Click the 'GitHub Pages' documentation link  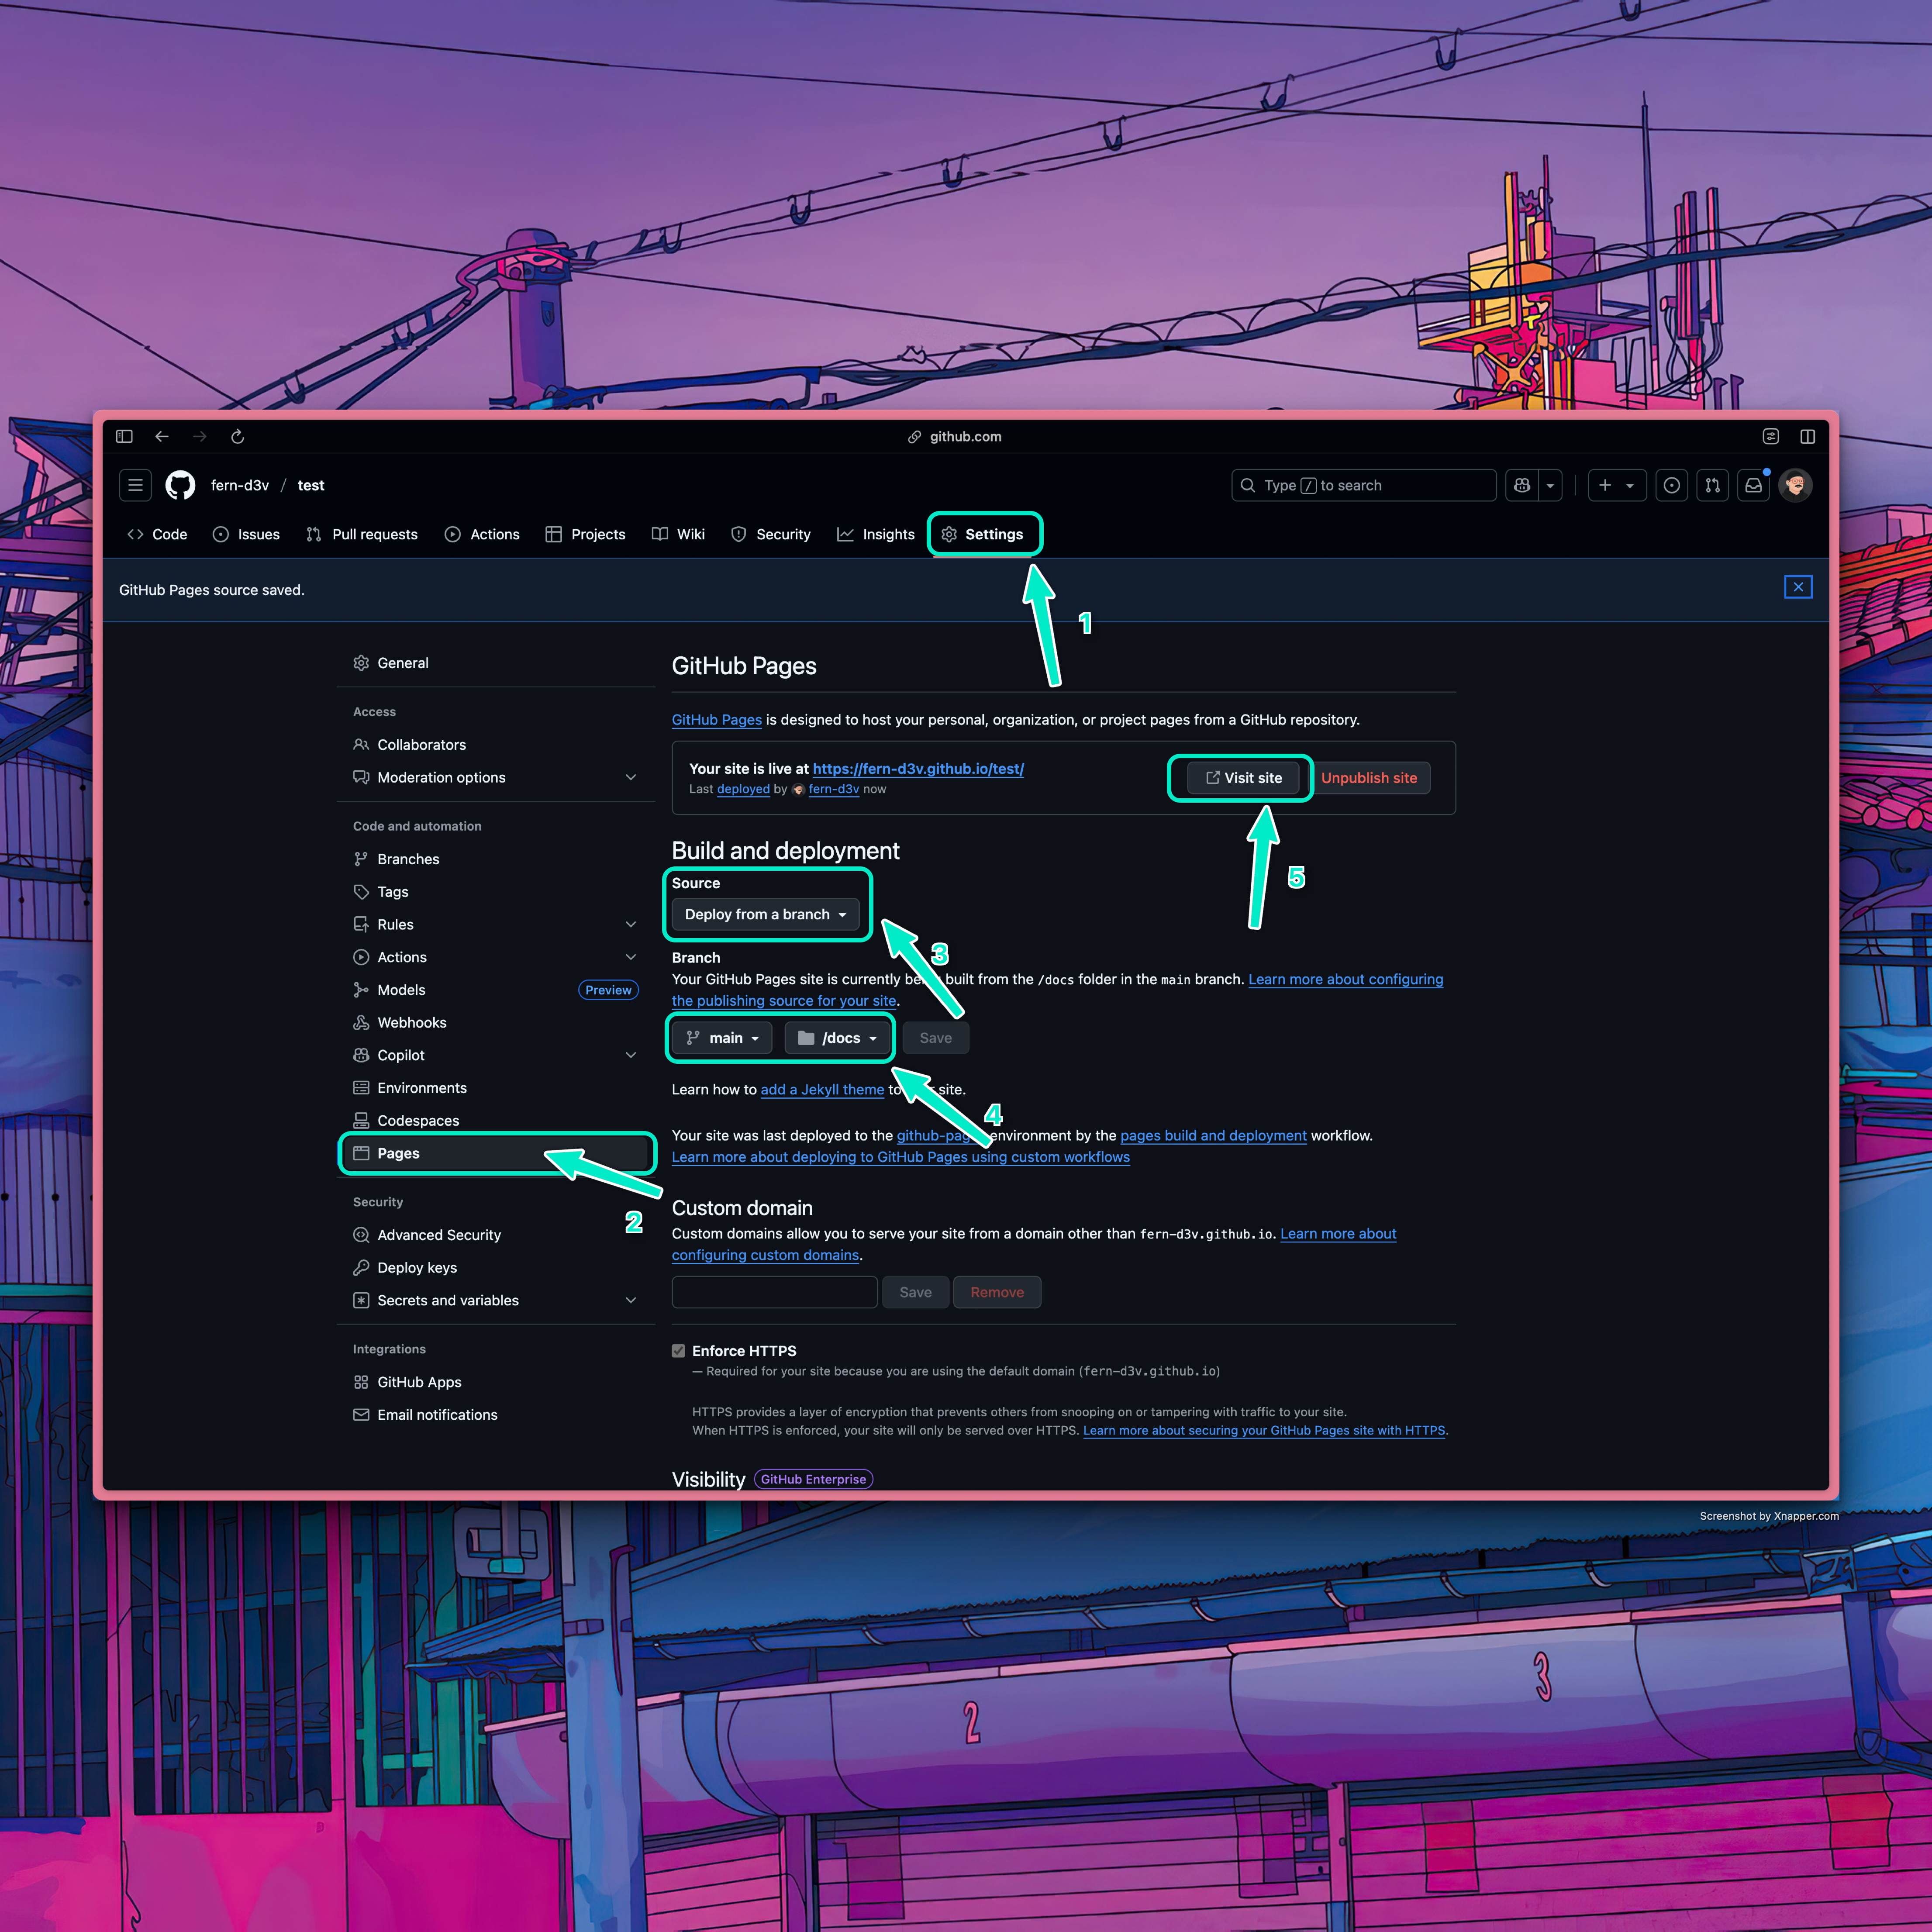[716, 720]
